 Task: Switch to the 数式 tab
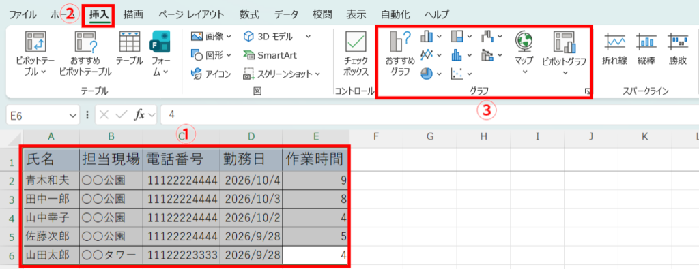[x=249, y=14]
